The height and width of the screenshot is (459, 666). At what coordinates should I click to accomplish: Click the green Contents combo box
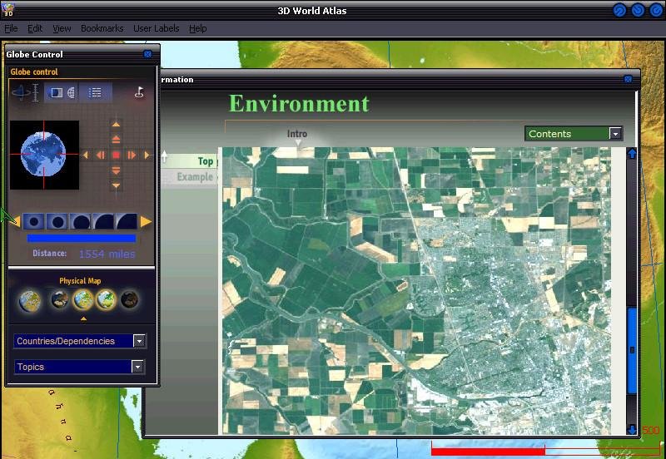pyautogui.click(x=574, y=134)
